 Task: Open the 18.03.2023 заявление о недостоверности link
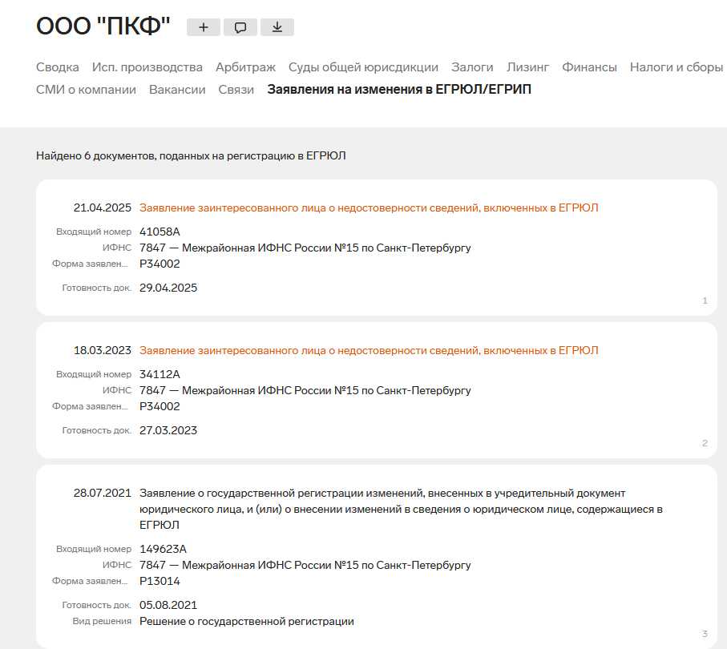(369, 351)
